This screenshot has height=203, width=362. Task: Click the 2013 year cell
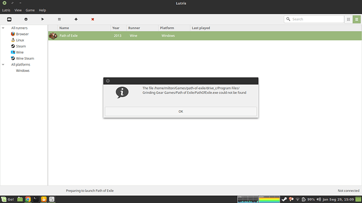pyautogui.click(x=118, y=36)
